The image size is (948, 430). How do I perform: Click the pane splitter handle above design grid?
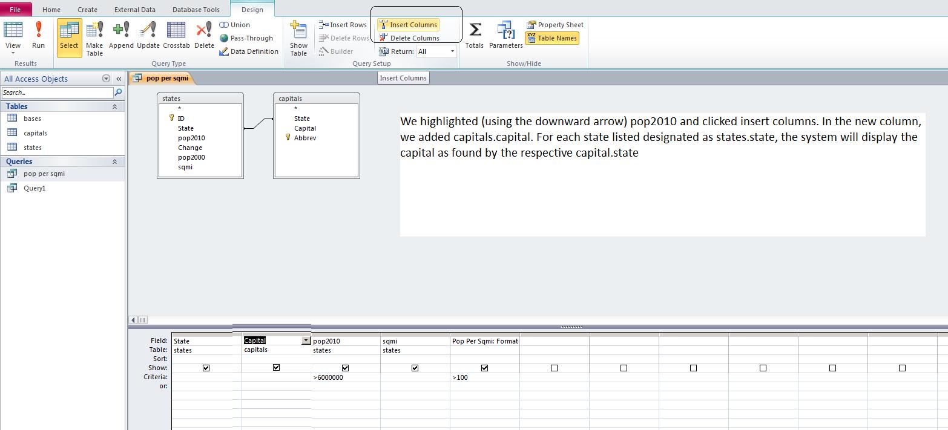571,327
